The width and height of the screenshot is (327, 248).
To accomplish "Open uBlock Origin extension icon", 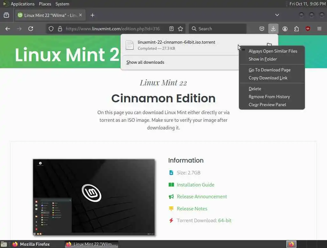I will [x=308, y=29].
